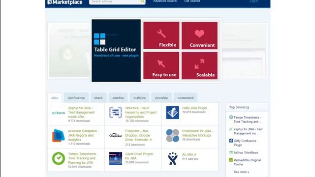The width and height of the screenshot is (315, 177).
Task: Show the next faded carousel slide
Action: 245,50
